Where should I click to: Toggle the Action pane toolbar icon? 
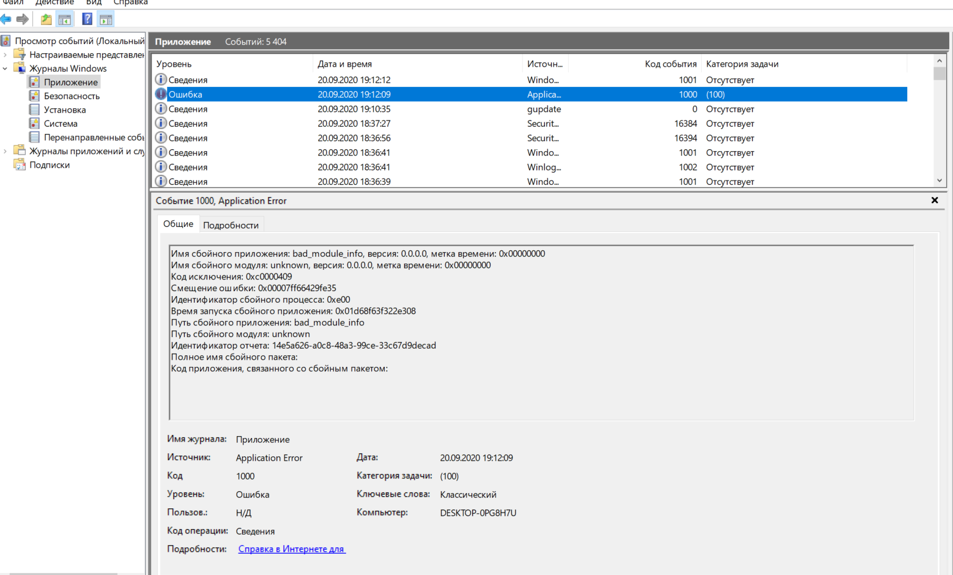[106, 20]
